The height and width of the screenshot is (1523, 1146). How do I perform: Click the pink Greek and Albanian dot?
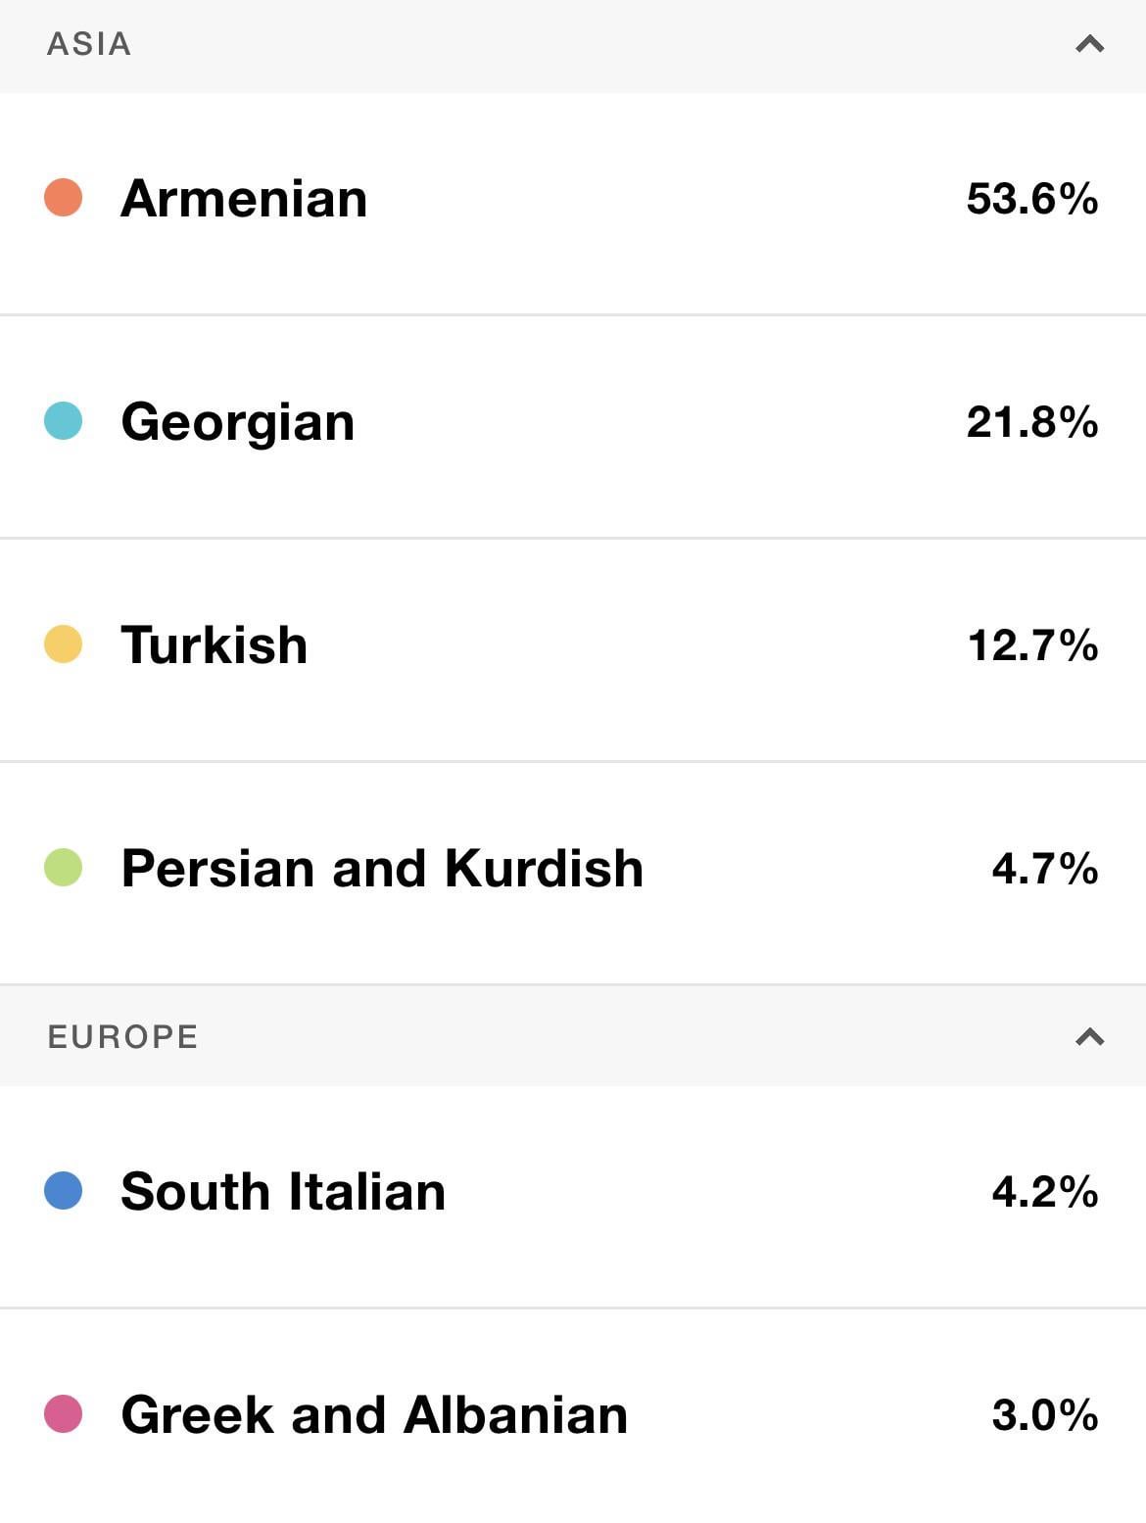64,1414
